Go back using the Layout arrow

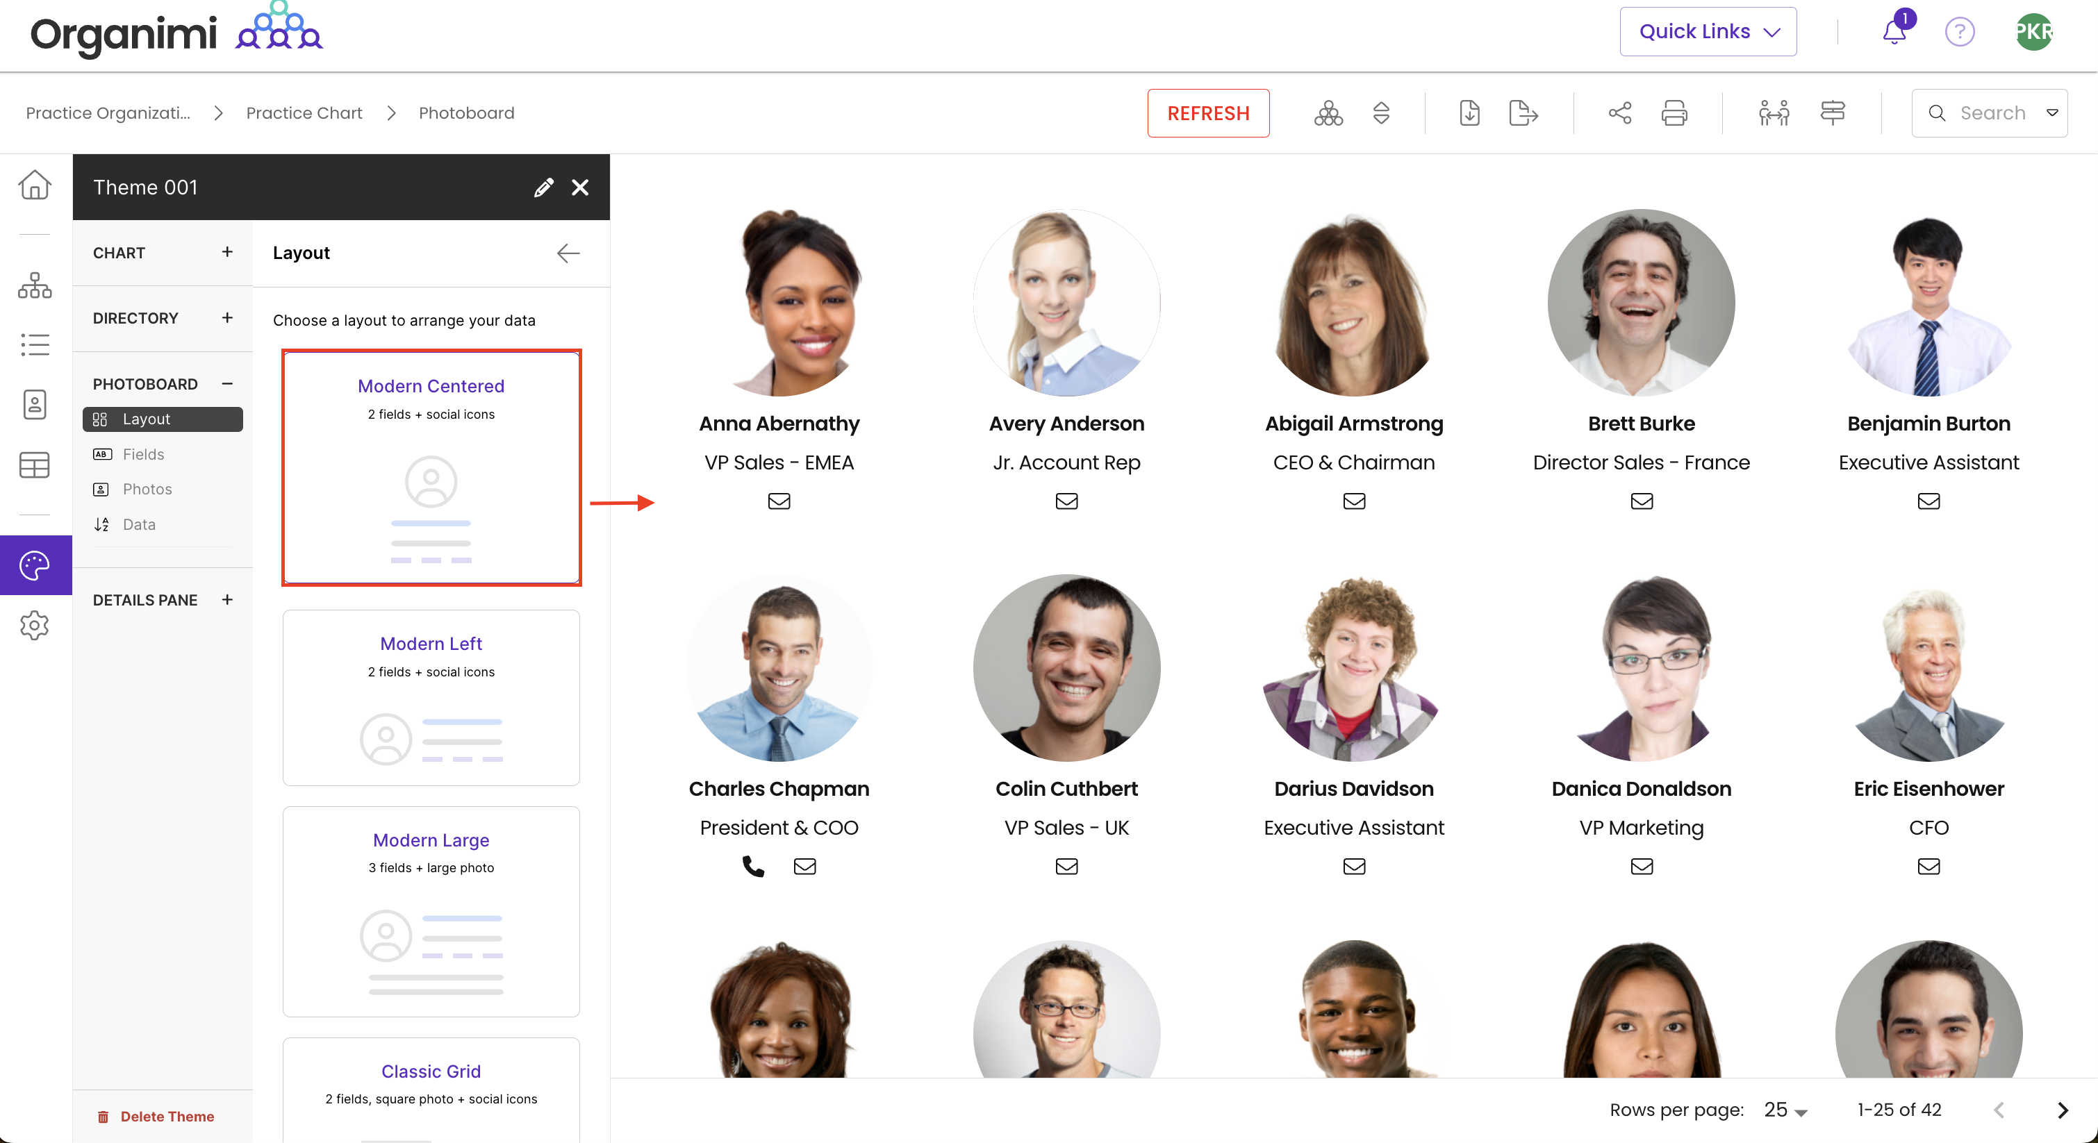[x=568, y=253]
